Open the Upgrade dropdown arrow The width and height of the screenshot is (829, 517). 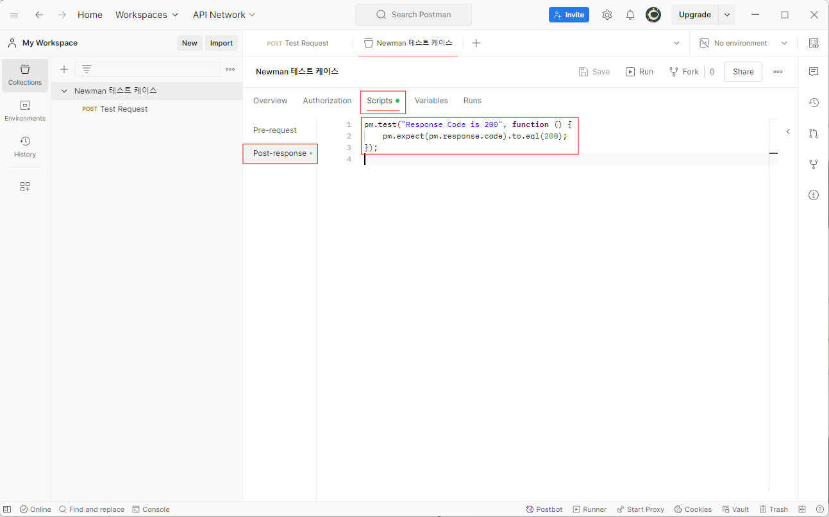click(727, 15)
